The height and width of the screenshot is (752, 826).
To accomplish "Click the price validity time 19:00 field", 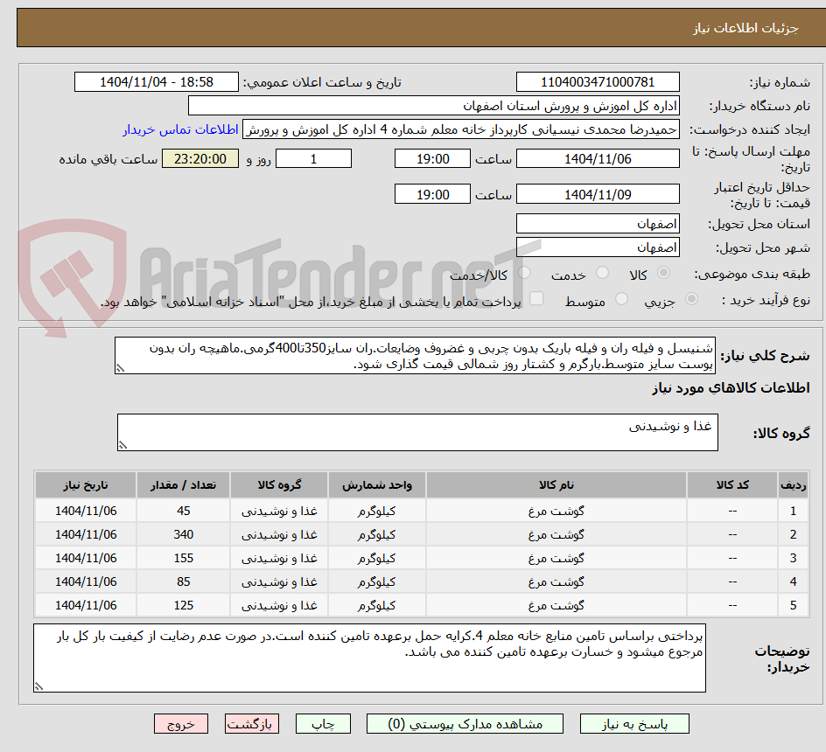I will click(432, 194).
